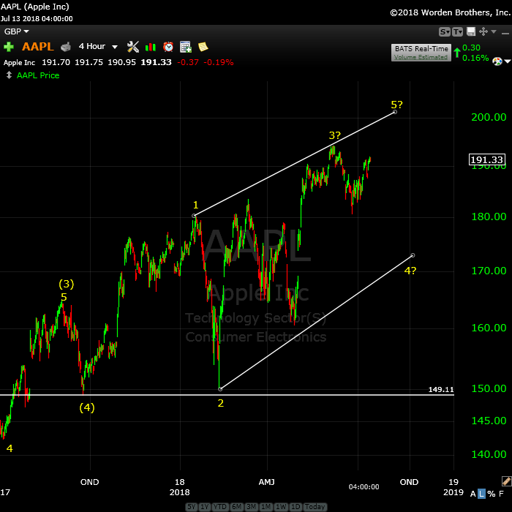Viewport: 512px width, 512px height.
Task: Select the '3?' wave annotation
Action: coord(335,135)
